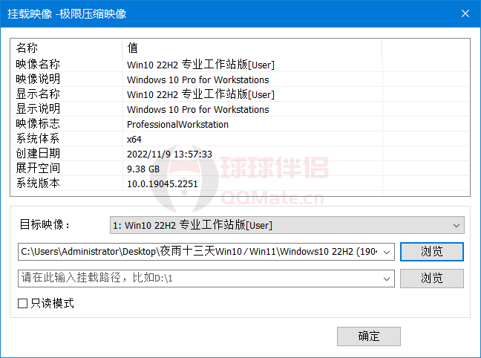Click the 名称 column header

tap(65, 48)
